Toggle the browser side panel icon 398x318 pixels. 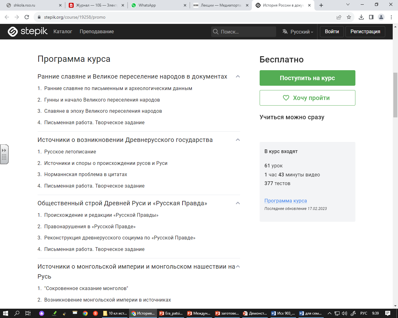click(371, 17)
